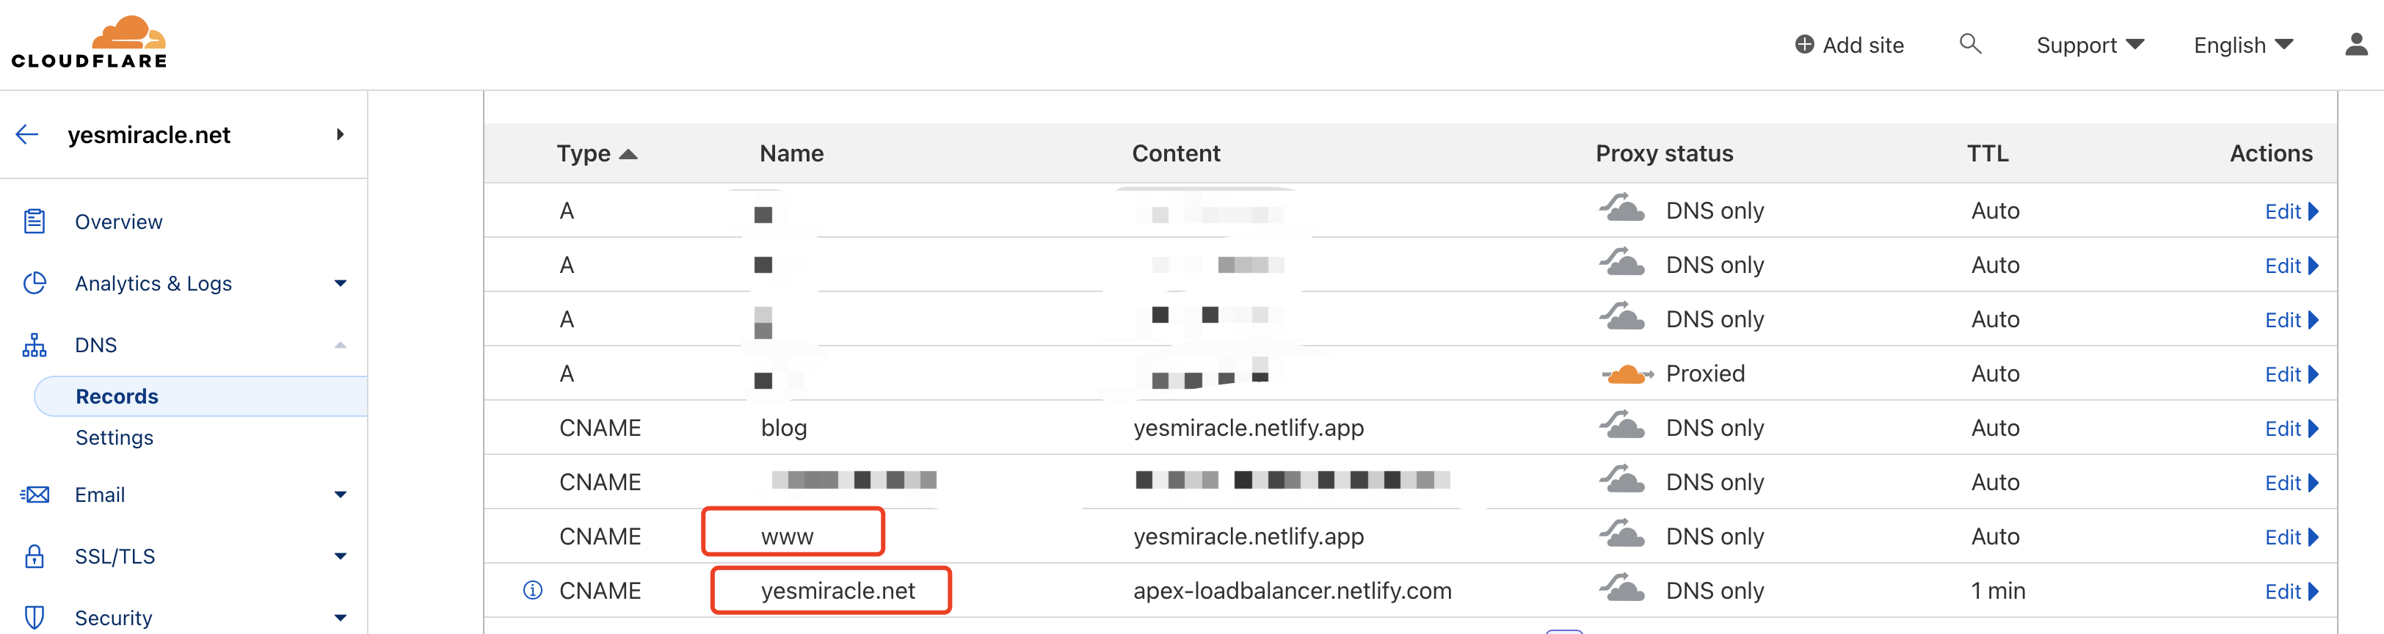Select the DNS icon in the sidebar

(34, 344)
